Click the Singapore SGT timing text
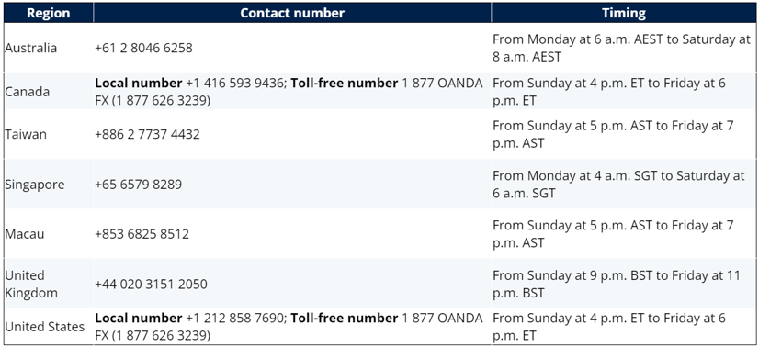 pyautogui.click(x=618, y=185)
